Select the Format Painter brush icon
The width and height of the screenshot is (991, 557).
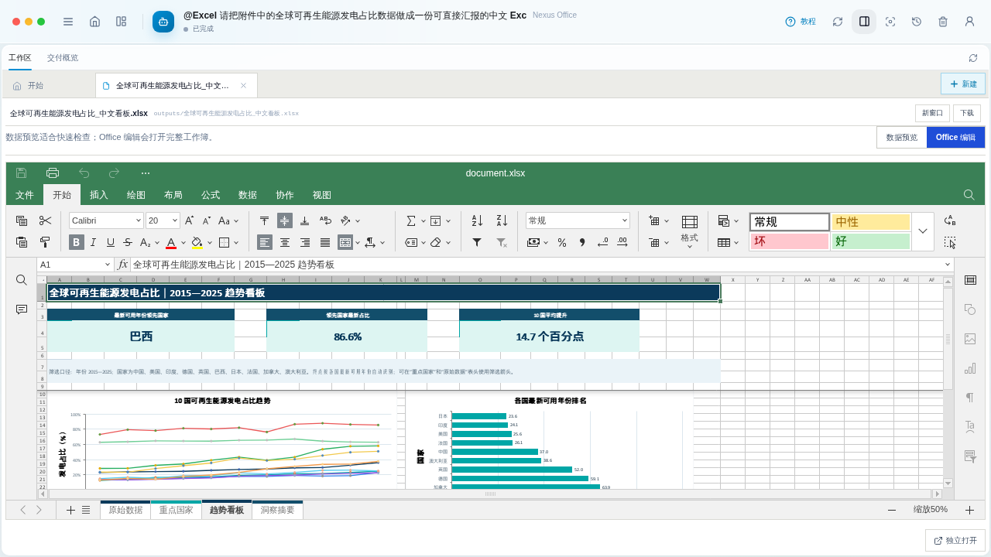pyautogui.click(x=46, y=242)
